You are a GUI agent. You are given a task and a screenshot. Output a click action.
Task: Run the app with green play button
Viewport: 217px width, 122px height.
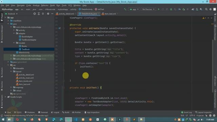pos(159,9)
